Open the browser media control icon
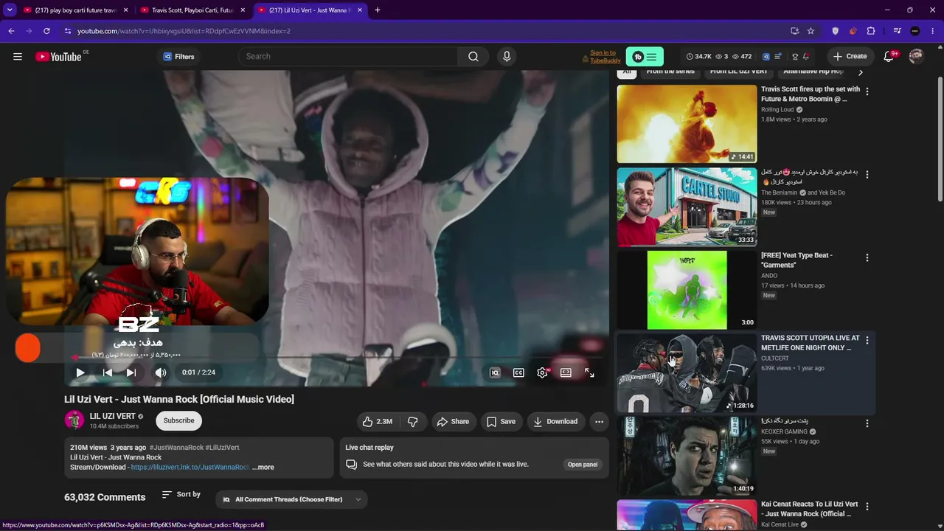Screen dimensions: 944x531 [x=897, y=31]
